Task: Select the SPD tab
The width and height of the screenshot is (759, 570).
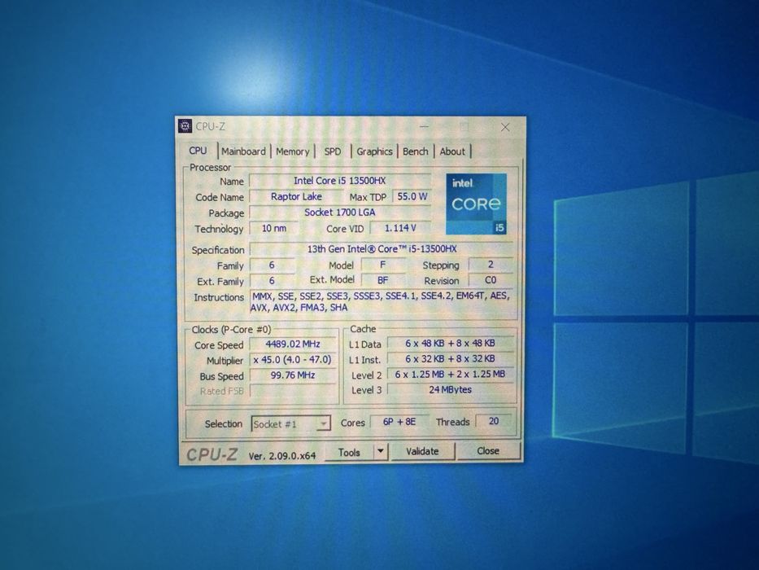Action: pos(333,151)
